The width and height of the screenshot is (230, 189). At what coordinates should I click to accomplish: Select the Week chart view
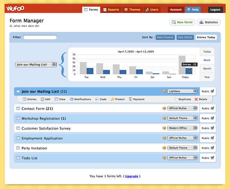(x=207, y=60)
